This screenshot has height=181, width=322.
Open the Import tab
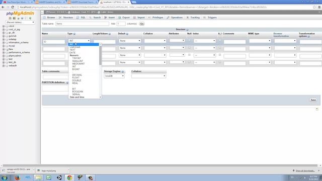pos(139,18)
